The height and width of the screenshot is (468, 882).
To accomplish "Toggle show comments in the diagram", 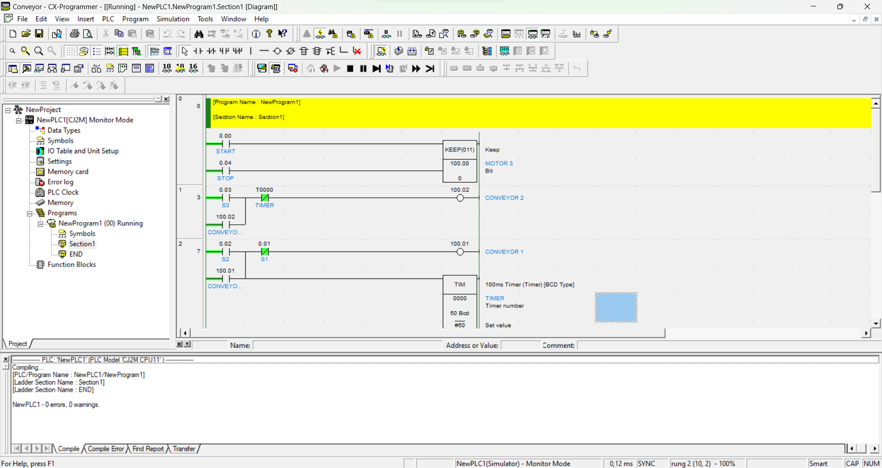I will [x=84, y=51].
